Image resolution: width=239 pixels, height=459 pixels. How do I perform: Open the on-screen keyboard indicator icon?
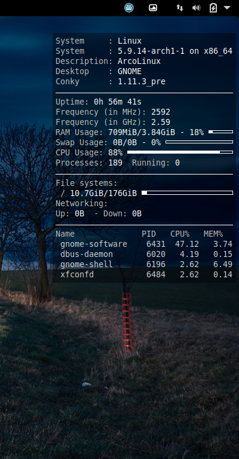(128, 8)
